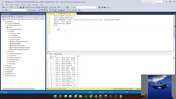Collapse the Tables node
This screenshot has height=99, width=176.
[x=7, y=31]
